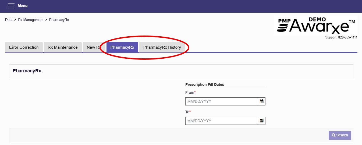Focus the To date input field
This screenshot has height=145, width=362.
pyautogui.click(x=222, y=121)
